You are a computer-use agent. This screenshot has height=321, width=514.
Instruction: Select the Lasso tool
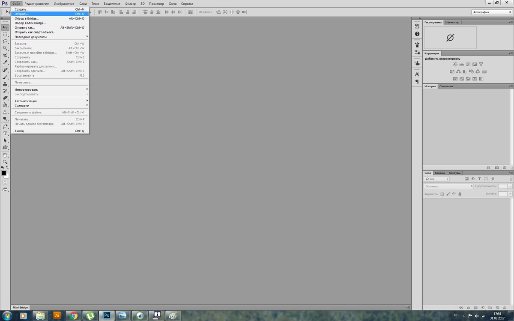[5, 42]
